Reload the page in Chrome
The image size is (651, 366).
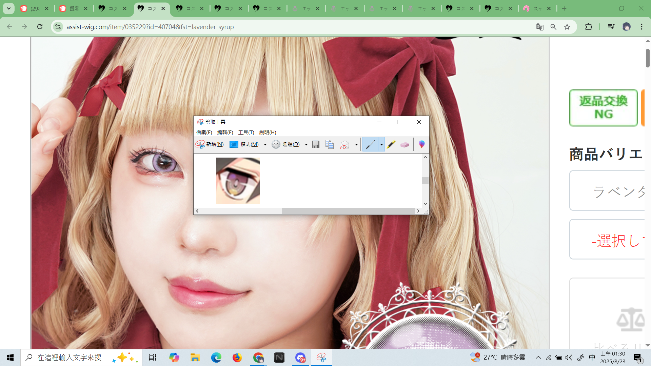coord(40,27)
